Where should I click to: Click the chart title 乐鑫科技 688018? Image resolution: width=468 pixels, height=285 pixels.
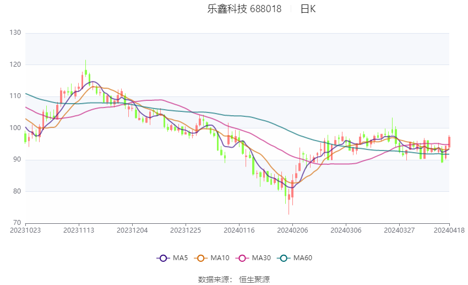tap(244, 9)
